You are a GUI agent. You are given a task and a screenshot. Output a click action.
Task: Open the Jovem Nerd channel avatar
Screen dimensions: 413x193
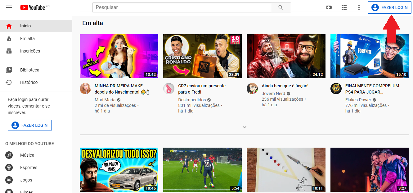point(252,89)
